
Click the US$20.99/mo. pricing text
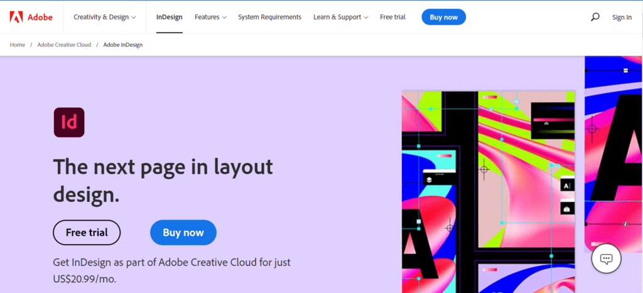point(85,279)
